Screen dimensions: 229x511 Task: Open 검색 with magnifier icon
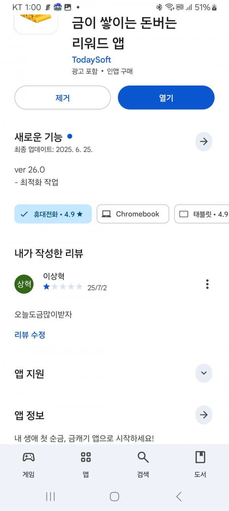coord(143,464)
